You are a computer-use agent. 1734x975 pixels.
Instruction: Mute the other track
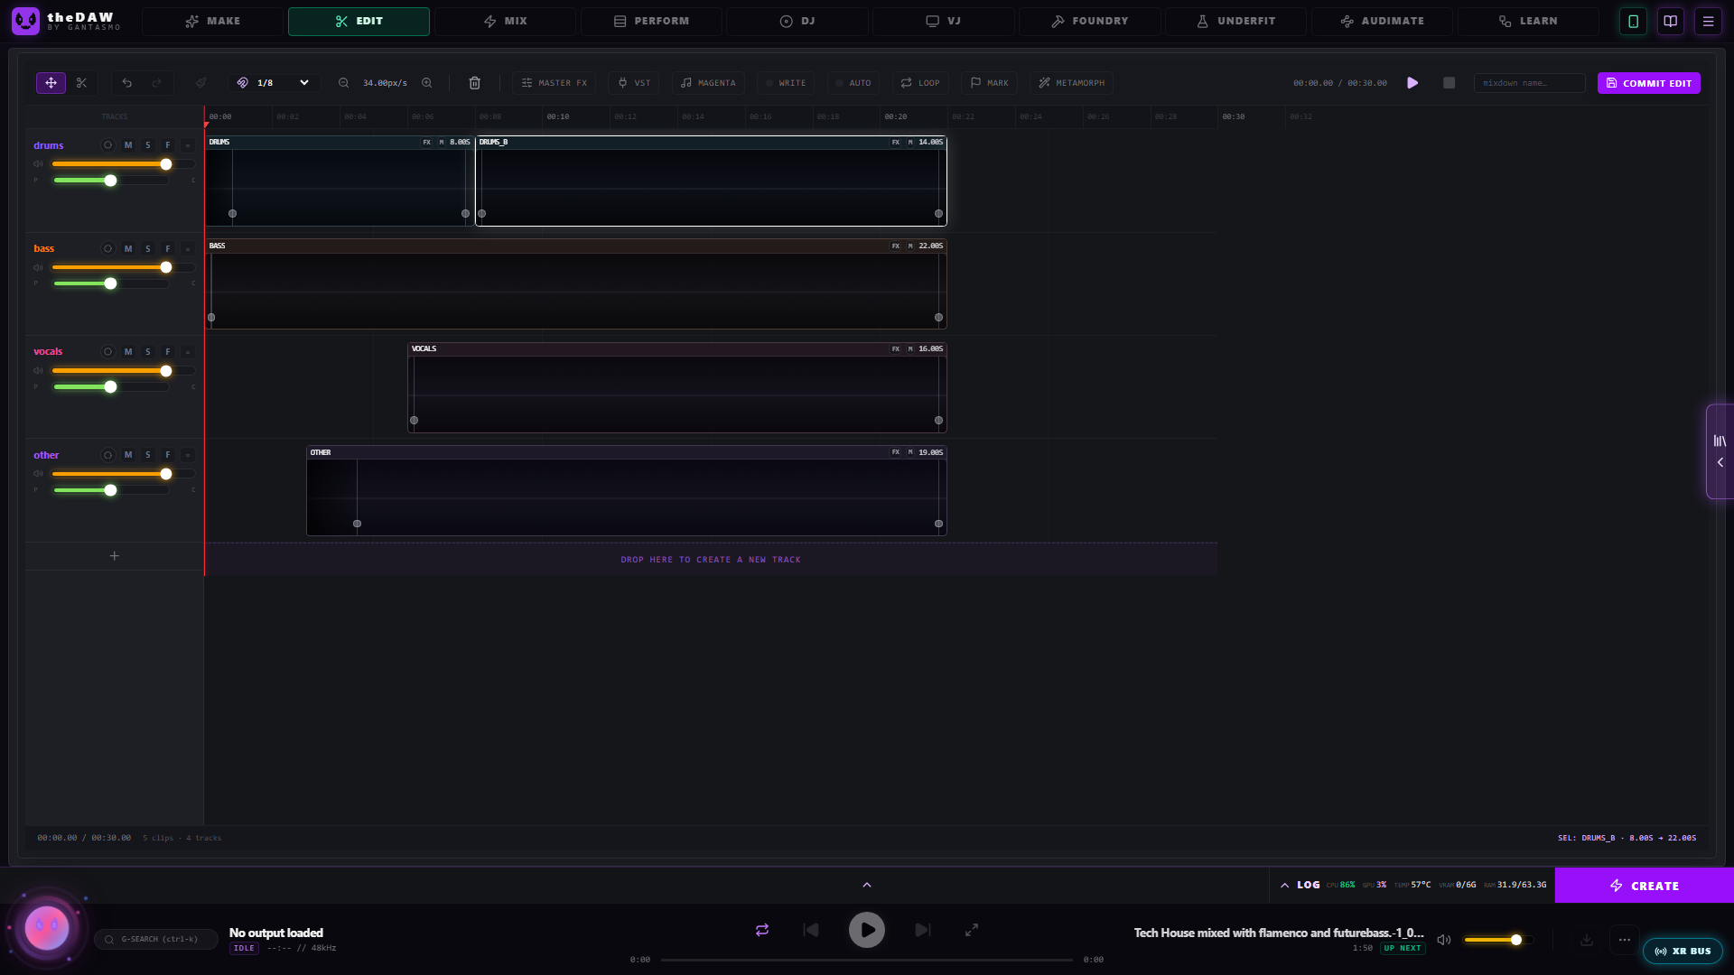[128, 455]
